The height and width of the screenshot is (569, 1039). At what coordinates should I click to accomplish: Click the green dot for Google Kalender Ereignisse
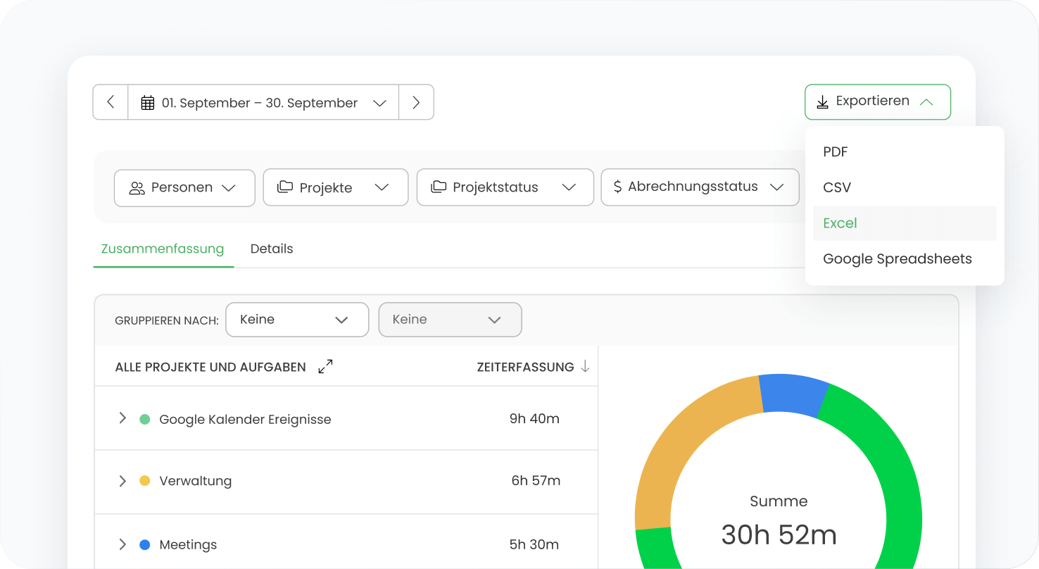pos(145,419)
